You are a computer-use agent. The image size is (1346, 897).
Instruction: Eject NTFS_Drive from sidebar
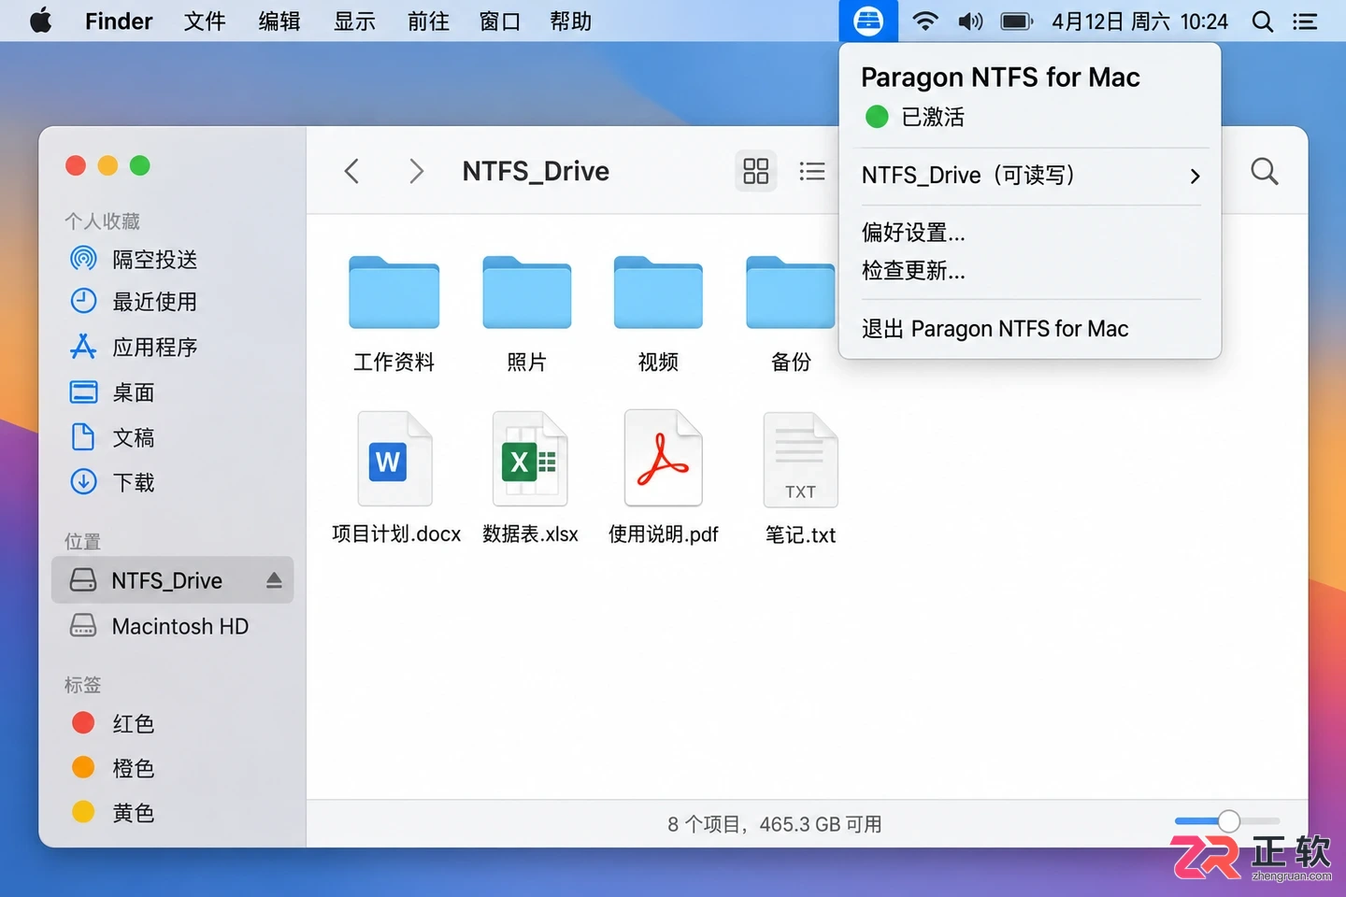coord(274,580)
